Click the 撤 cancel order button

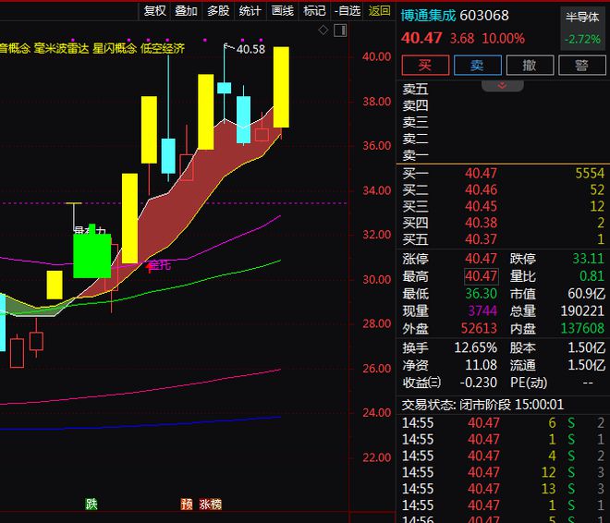tap(530, 65)
